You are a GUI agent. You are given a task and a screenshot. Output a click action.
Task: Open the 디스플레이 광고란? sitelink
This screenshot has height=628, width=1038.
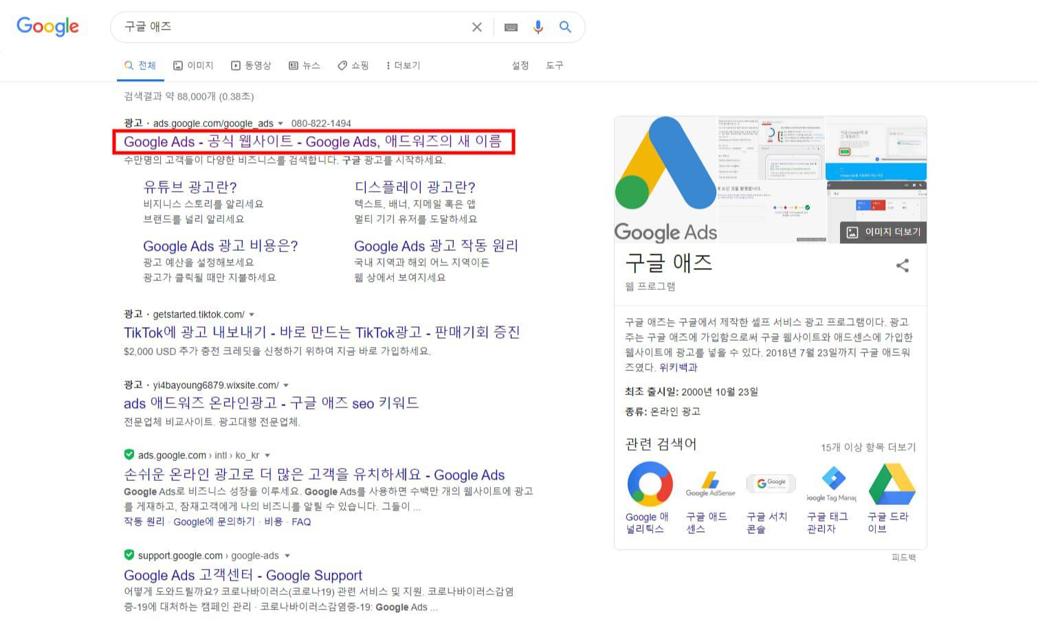pyautogui.click(x=415, y=187)
